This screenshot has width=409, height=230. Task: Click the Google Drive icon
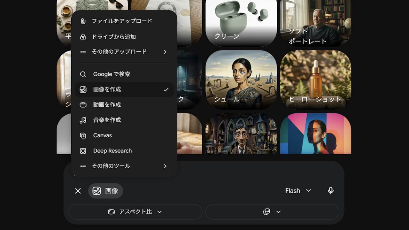tap(83, 37)
